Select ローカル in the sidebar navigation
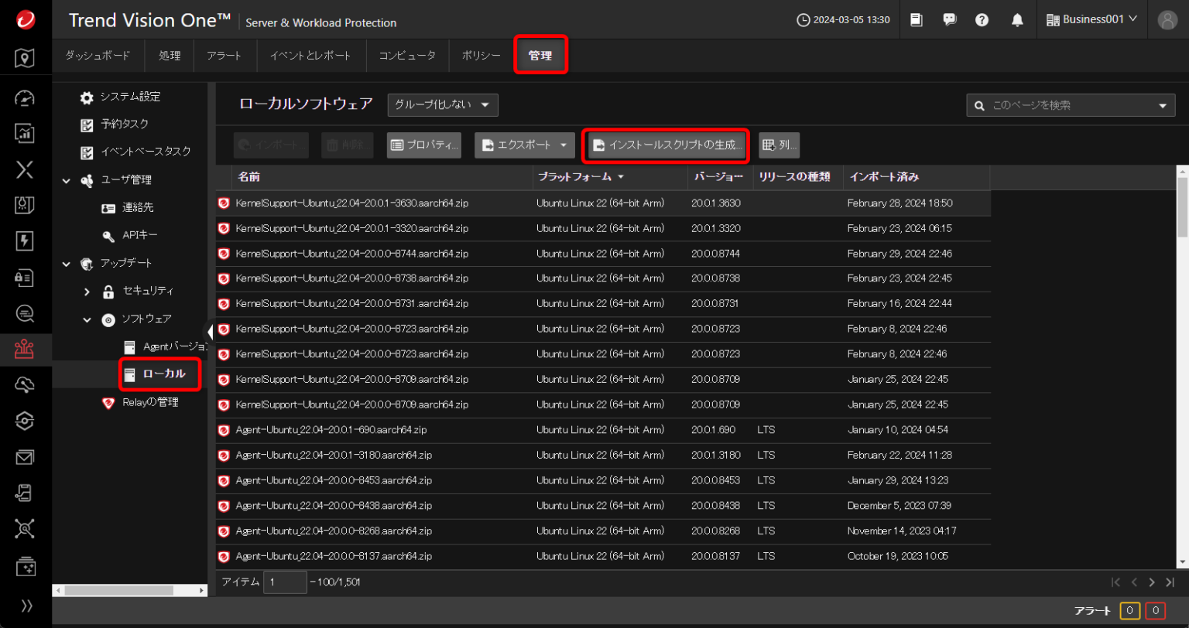 (x=159, y=374)
